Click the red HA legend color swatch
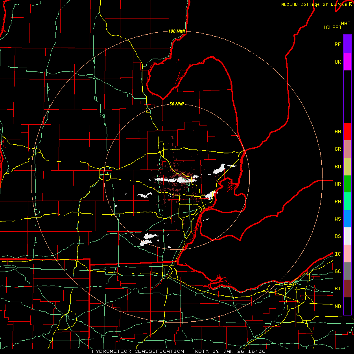This screenshot has height=354, width=354. click(x=347, y=131)
